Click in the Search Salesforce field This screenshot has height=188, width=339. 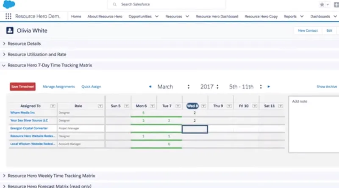point(167,4)
